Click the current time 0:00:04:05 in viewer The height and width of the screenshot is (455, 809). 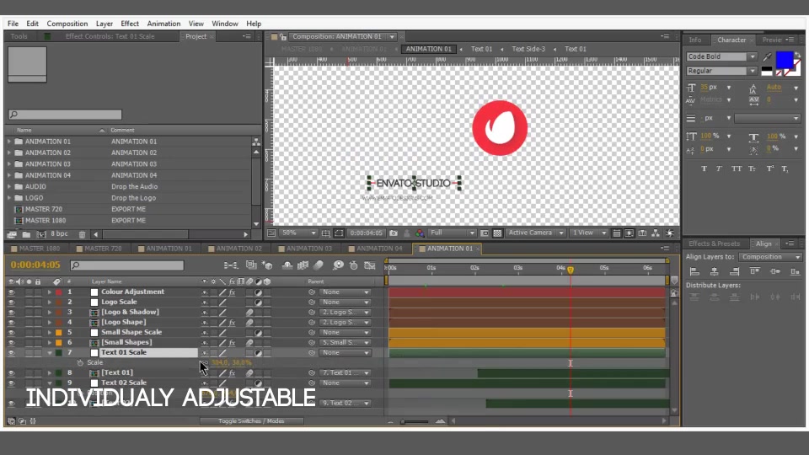[x=367, y=233]
